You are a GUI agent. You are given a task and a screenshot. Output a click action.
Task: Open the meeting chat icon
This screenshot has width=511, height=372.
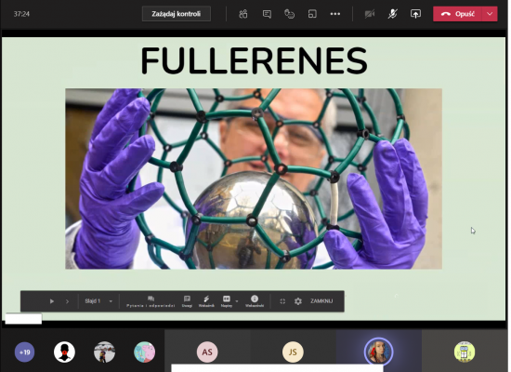[267, 14]
